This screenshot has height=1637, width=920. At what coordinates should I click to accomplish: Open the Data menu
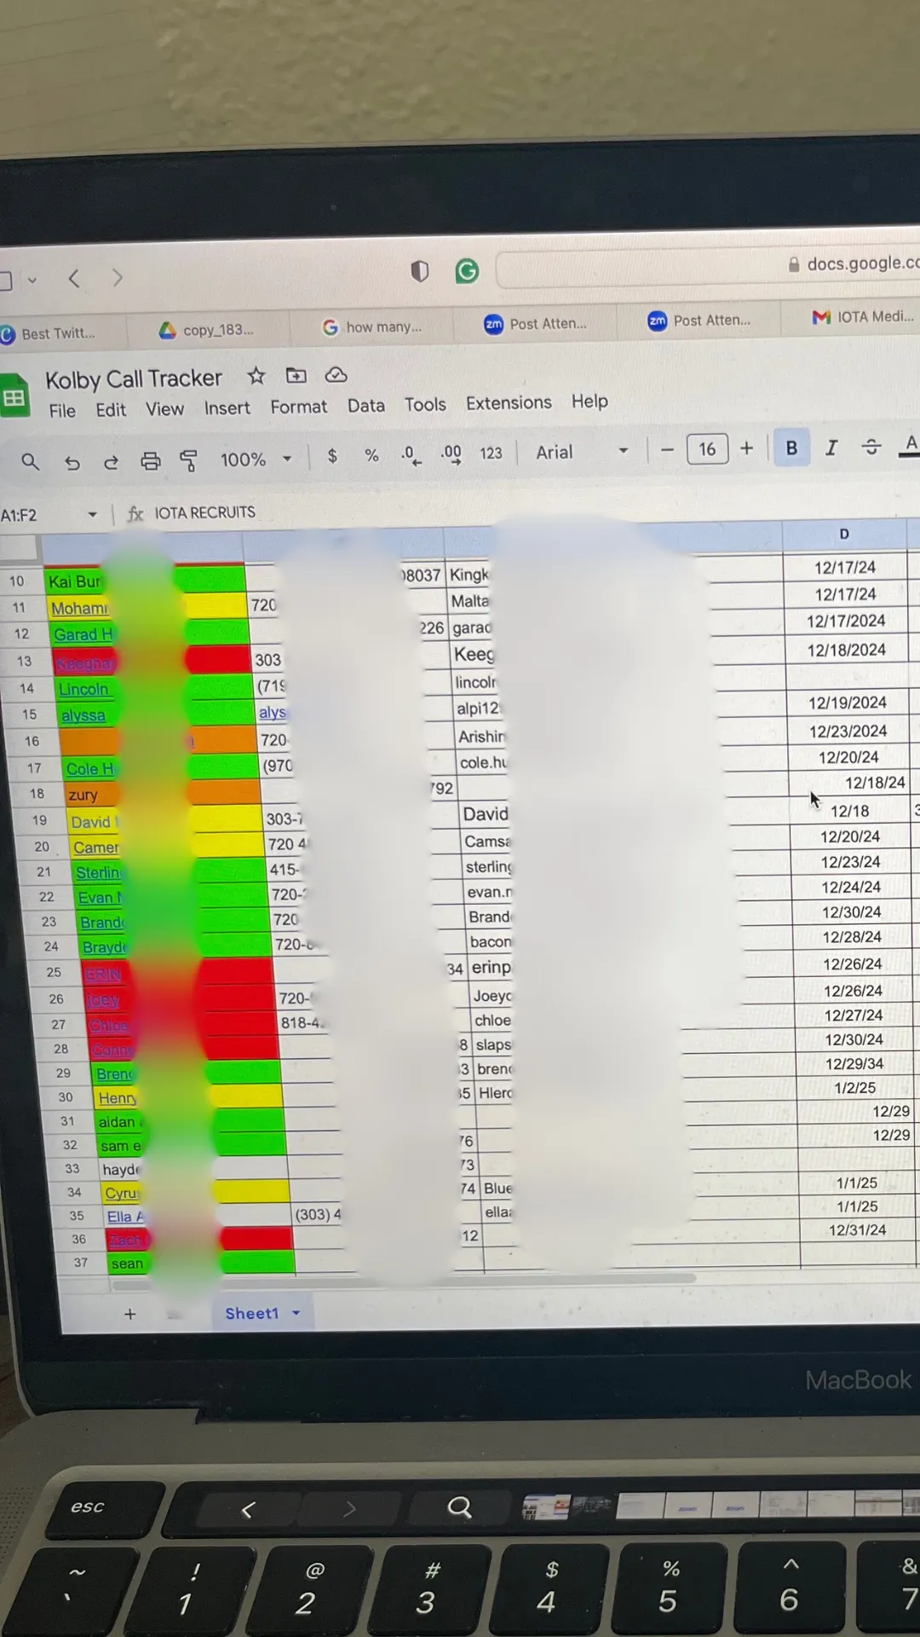[365, 406]
